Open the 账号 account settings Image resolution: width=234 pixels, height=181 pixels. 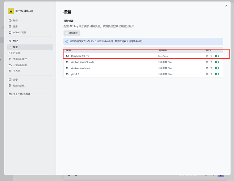30,20
